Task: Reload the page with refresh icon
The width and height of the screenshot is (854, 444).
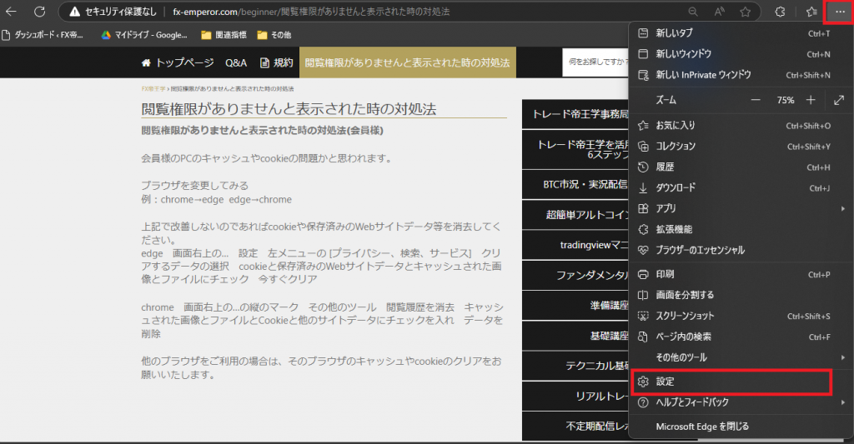Action: tap(39, 12)
